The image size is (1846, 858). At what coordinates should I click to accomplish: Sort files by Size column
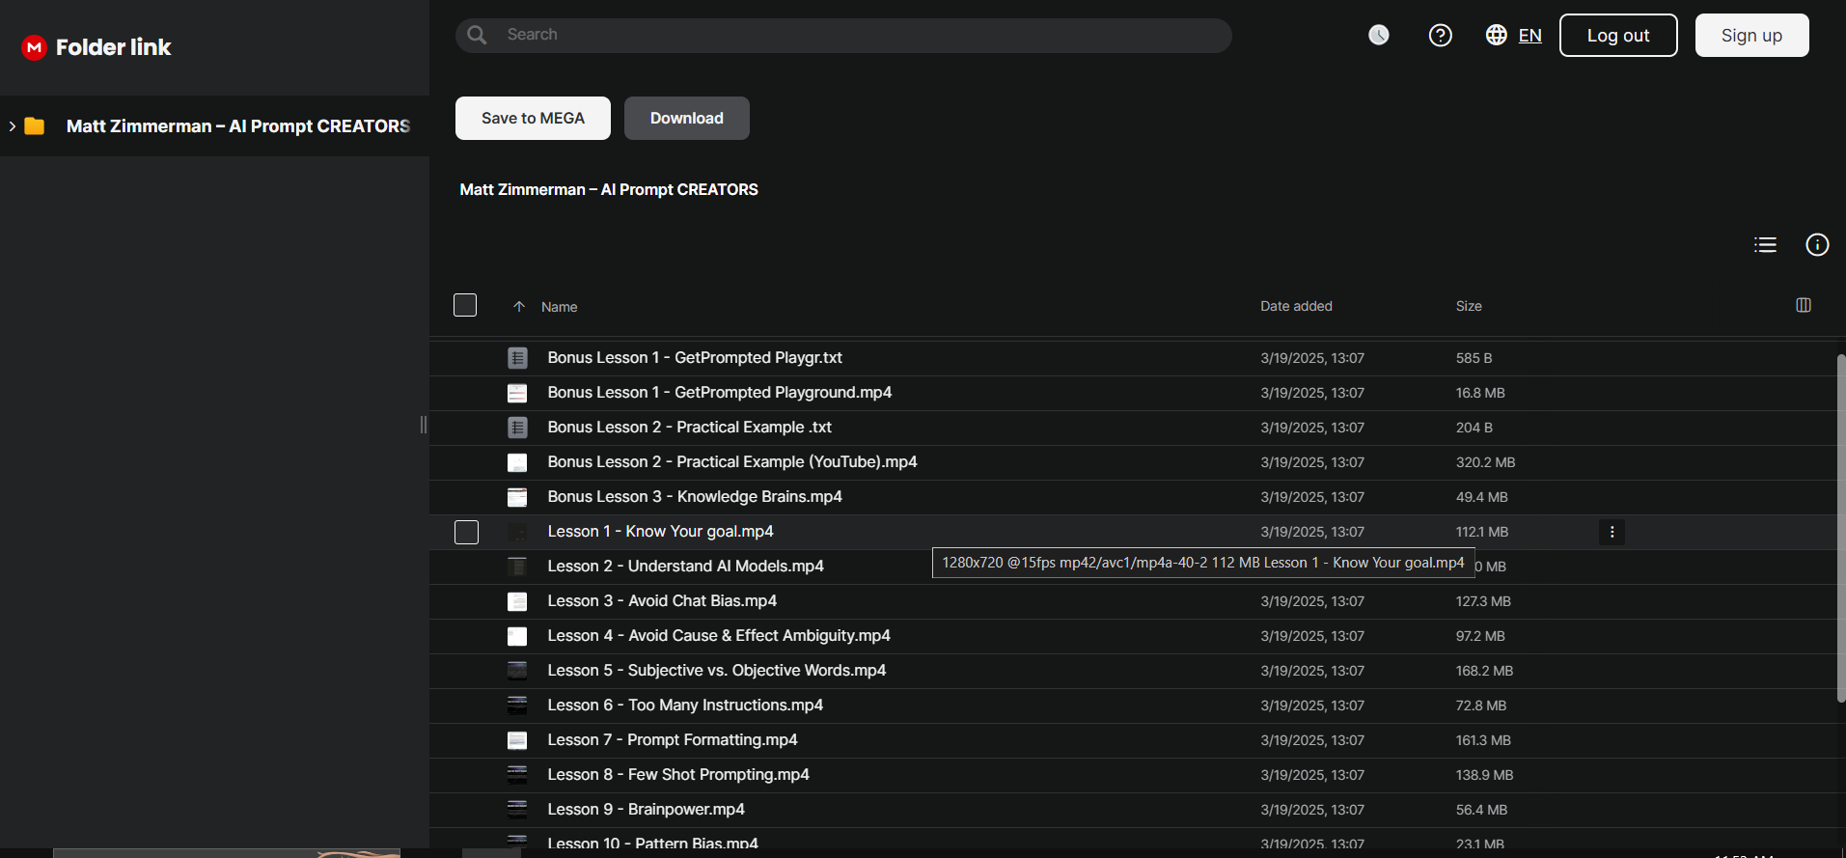click(1469, 306)
